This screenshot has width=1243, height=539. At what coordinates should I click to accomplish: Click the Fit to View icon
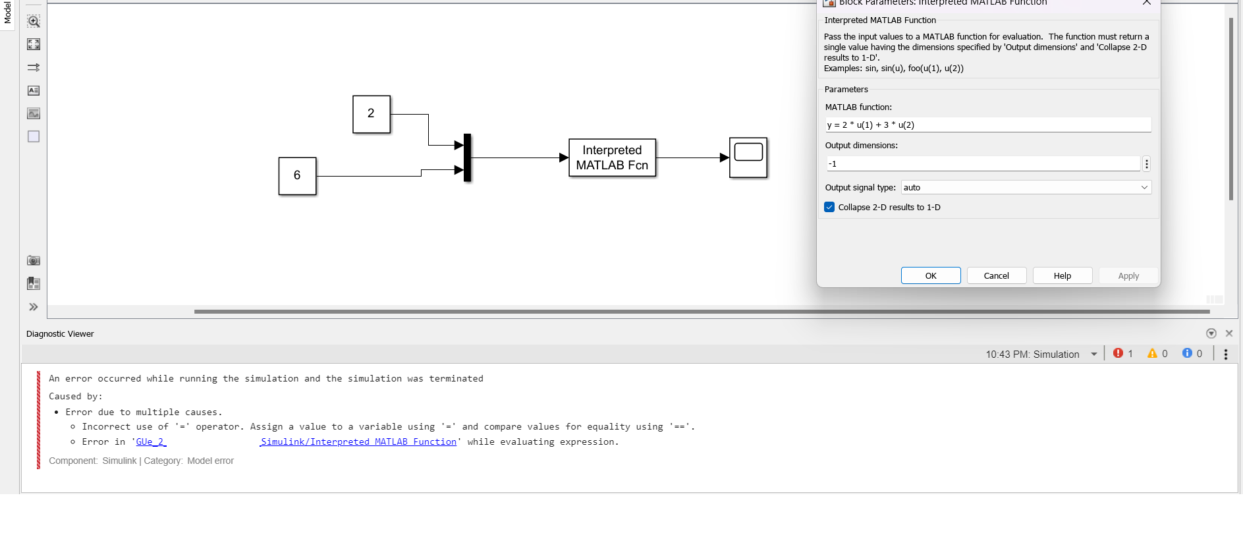34,44
